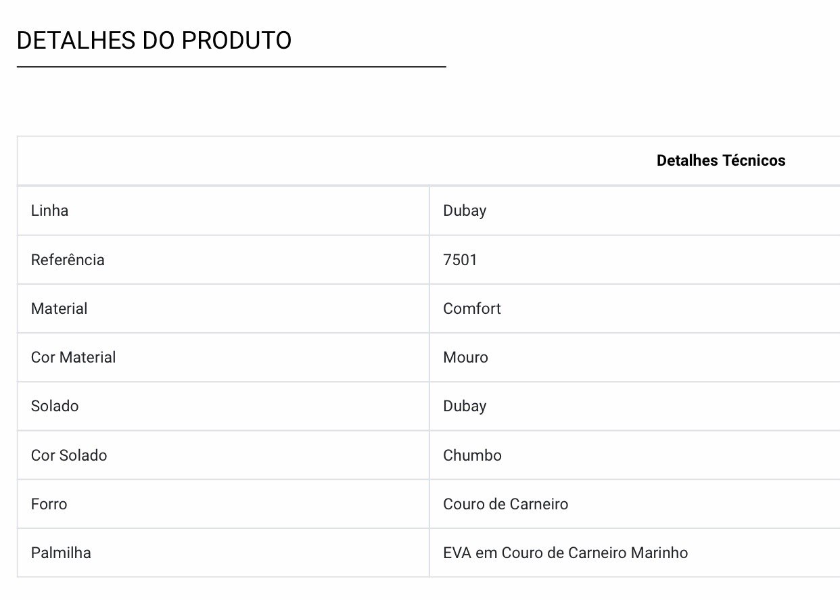Click the Solado row label
This screenshot has width=840, height=600.
[x=55, y=406]
